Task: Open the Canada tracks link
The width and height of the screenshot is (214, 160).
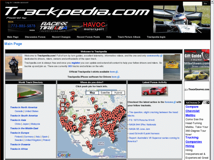Action: 19,111
